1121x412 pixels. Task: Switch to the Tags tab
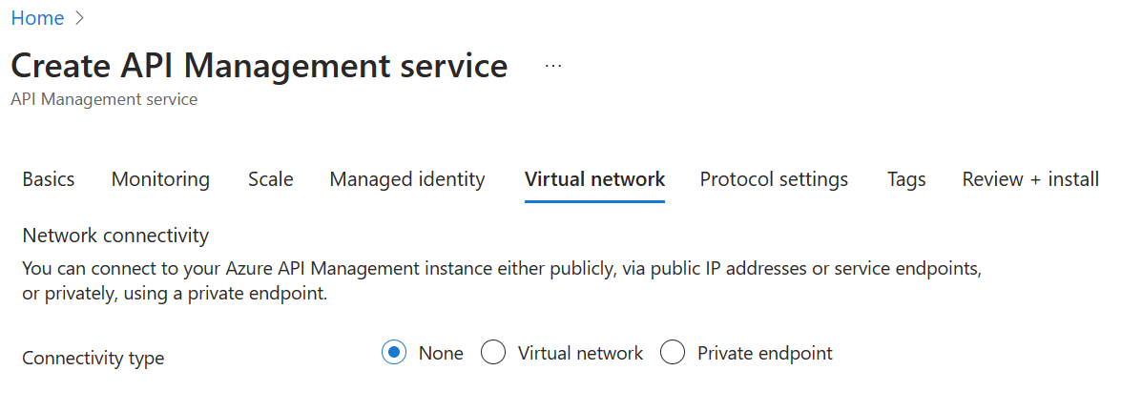[x=906, y=179]
